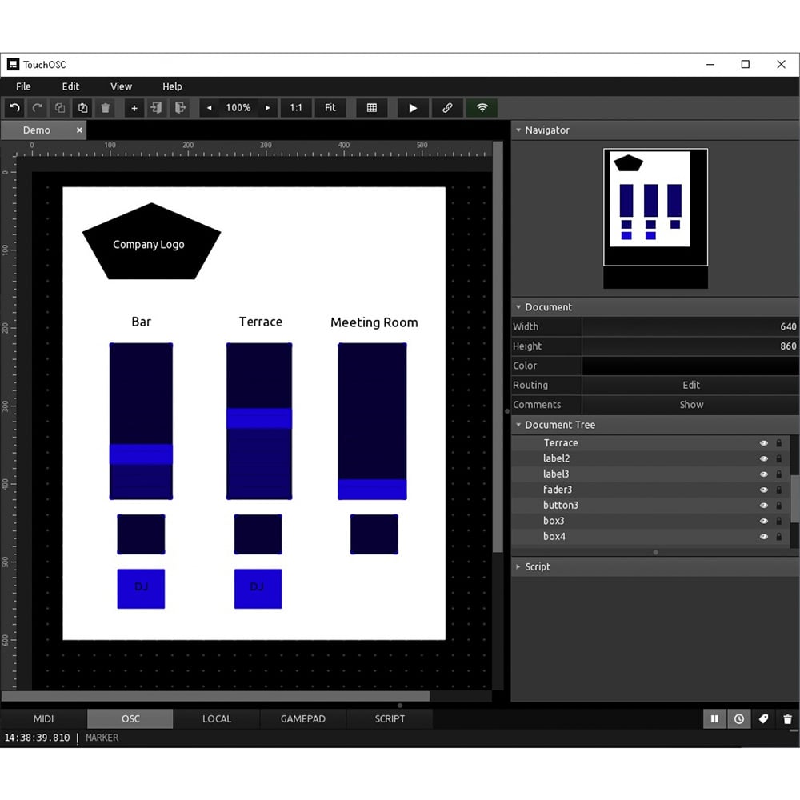Click the green Wi-Fi icon
The width and height of the screenshot is (800, 800).
[482, 108]
